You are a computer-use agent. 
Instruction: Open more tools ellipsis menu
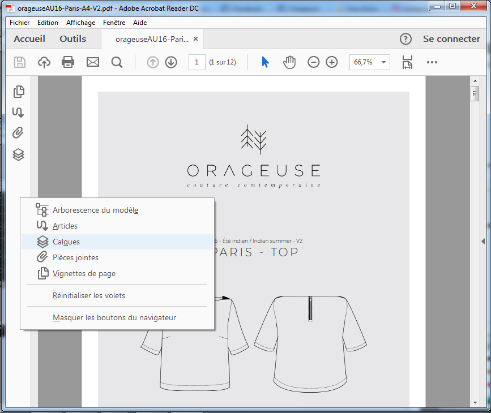[432, 62]
